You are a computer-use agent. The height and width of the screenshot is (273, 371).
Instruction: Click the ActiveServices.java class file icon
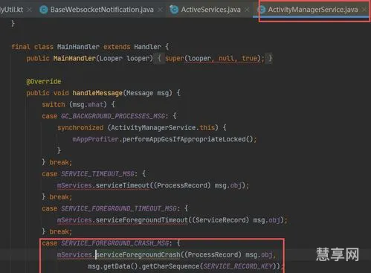click(174, 10)
